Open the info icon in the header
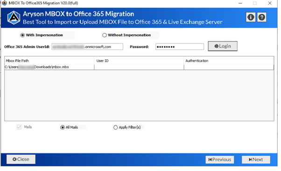Viewport: 281px width, 171px height. [x=251, y=17]
